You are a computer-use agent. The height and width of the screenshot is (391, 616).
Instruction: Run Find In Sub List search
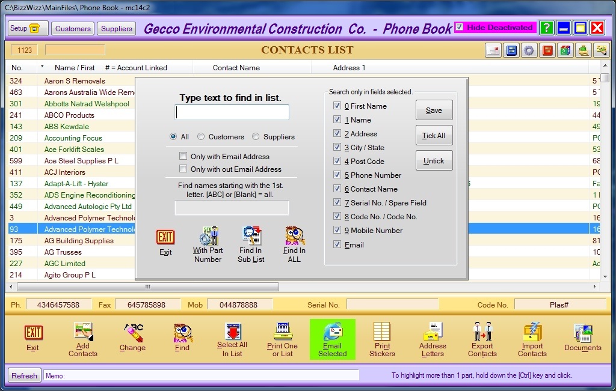251,244
